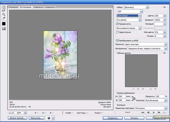Enable the Чересстрочно checkbox
170x122 pixels.
click(x=117, y=32)
